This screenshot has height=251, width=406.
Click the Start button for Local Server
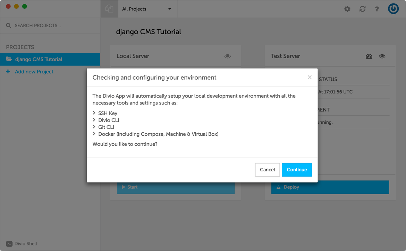[x=176, y=188]
